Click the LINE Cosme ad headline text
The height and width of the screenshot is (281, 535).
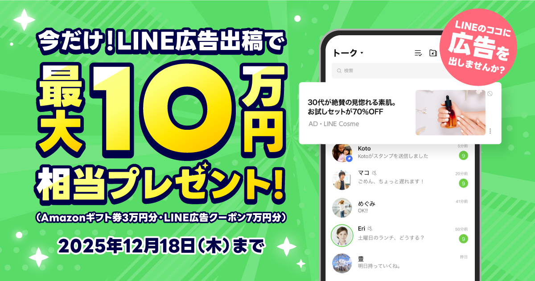pos(352,107)
